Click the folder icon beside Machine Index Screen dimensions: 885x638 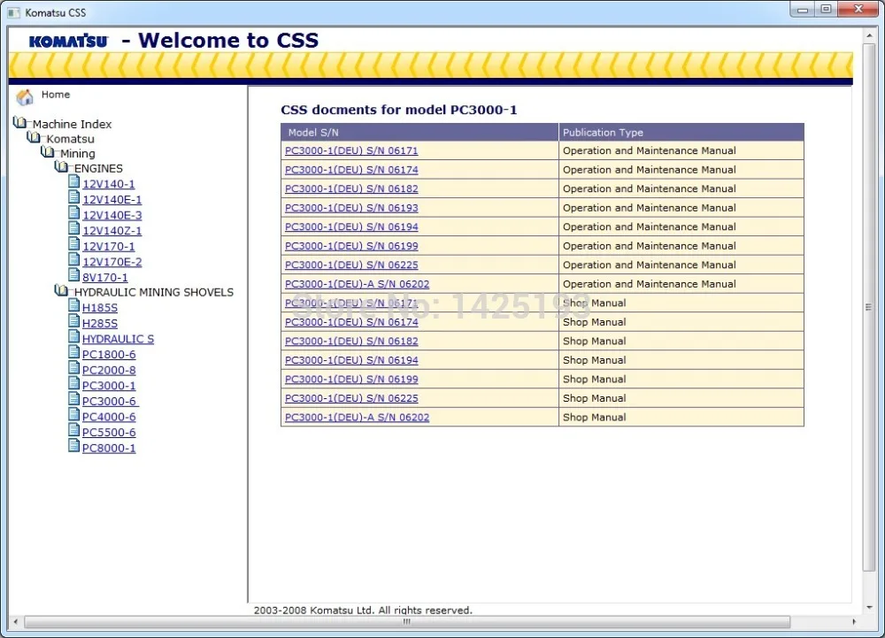pos(19,123)
